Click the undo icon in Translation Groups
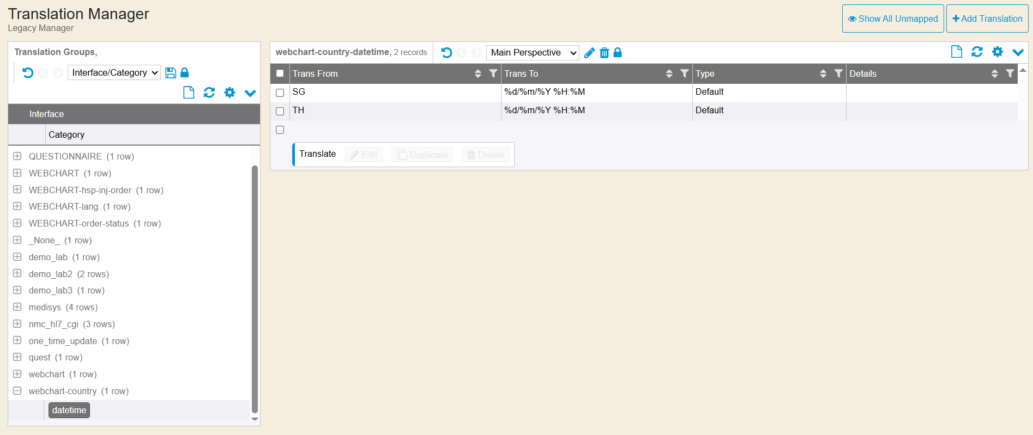The width and height of the screenshot is (1033, 435). coord(28,73)
